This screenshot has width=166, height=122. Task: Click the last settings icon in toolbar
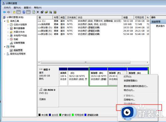pyautogui.click(x=55, y=12)
